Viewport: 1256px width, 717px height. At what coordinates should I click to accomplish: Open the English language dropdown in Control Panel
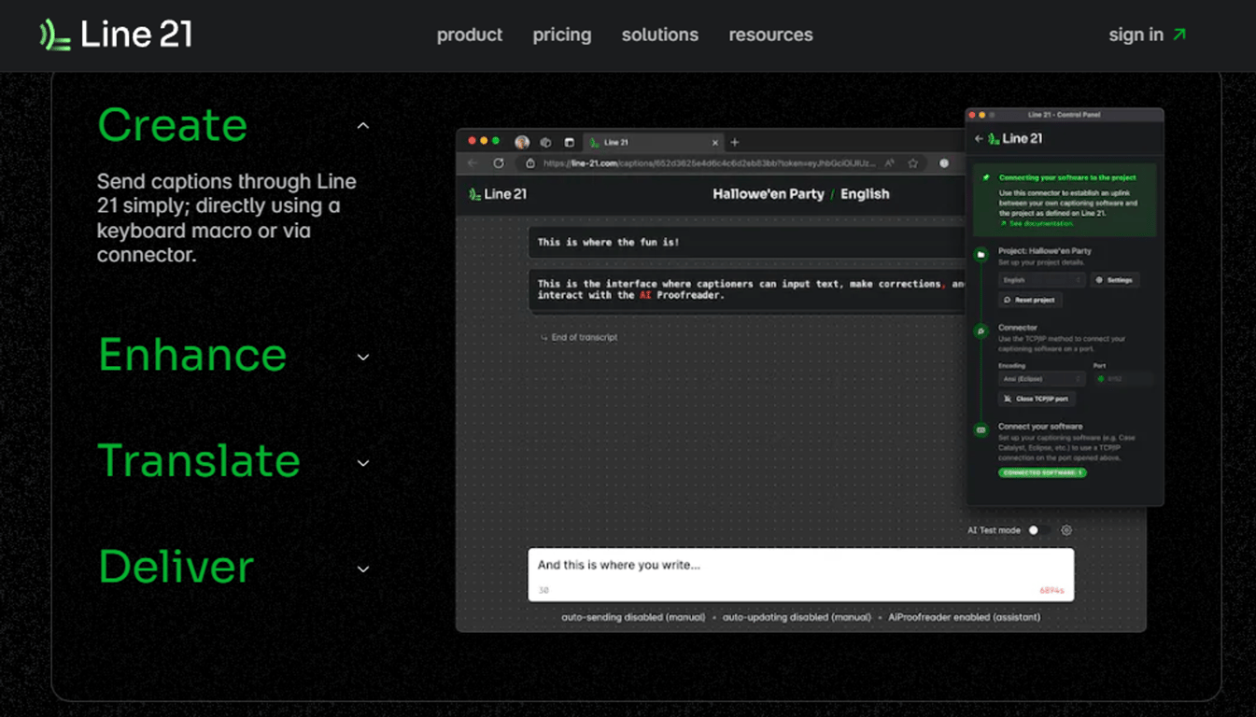coord(1041,280)
